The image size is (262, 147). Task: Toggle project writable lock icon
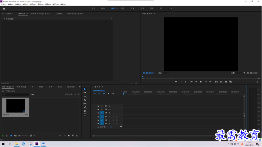click(3, 136)
